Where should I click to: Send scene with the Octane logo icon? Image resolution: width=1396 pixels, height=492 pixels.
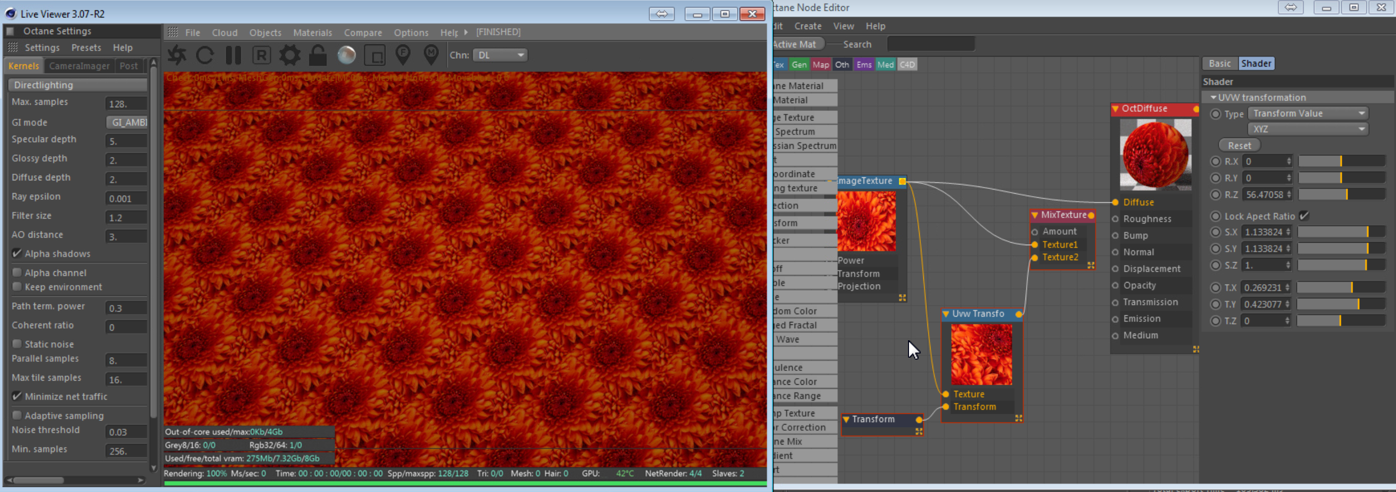(x=177, y=55)
